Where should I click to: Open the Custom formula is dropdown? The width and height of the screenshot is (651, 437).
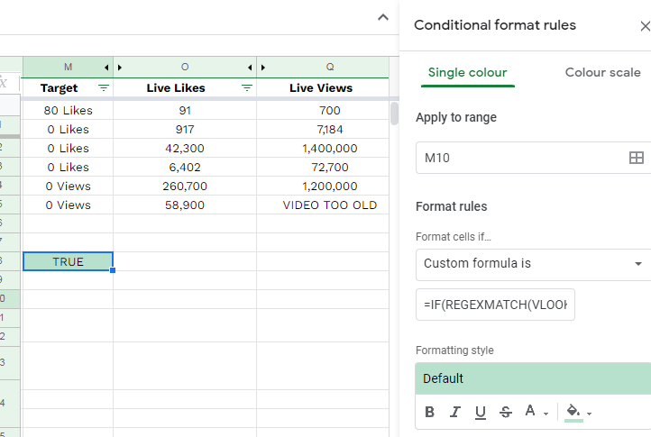coord(533,264)
